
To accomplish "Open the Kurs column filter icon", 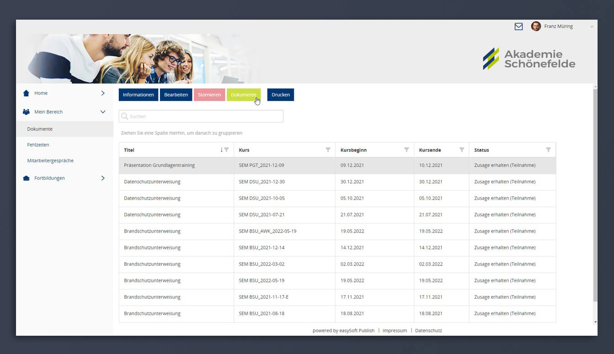I will pyautogui.click(x=328, y=150).
